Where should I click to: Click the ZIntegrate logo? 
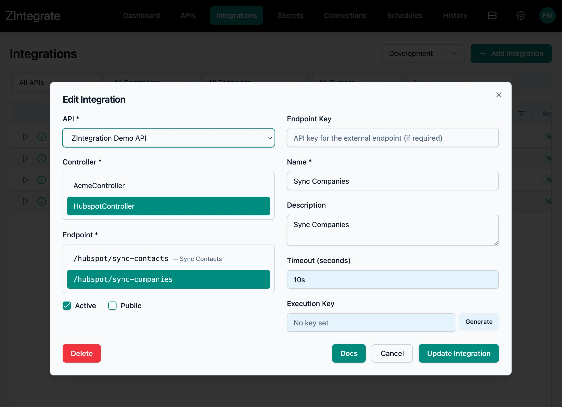[x=33, y=15]
